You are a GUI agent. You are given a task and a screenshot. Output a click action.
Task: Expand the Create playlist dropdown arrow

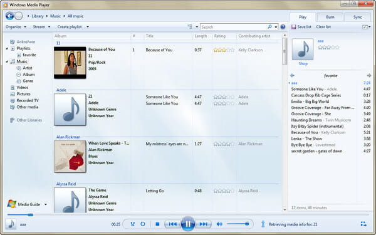click(88, 27)
